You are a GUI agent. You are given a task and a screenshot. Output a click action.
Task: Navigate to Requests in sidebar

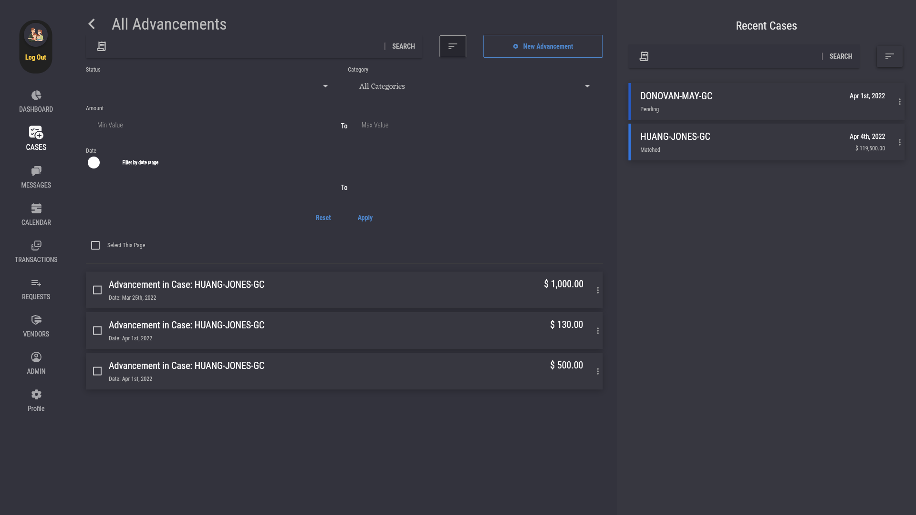(x=36, y=289)
